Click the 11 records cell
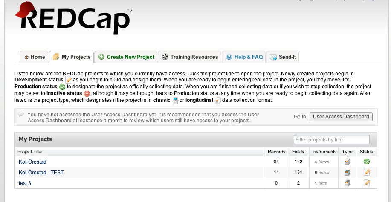391x202 pixels. click(276, 172)
